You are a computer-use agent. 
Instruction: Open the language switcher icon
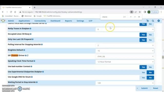tap(148, 21)
